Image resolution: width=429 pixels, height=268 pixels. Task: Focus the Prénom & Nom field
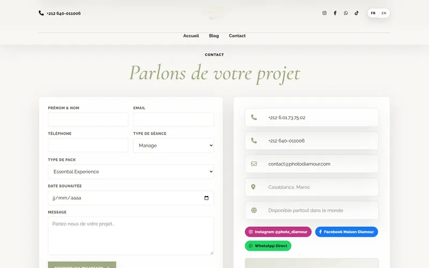pyautogui.click(x=88, y=120)
